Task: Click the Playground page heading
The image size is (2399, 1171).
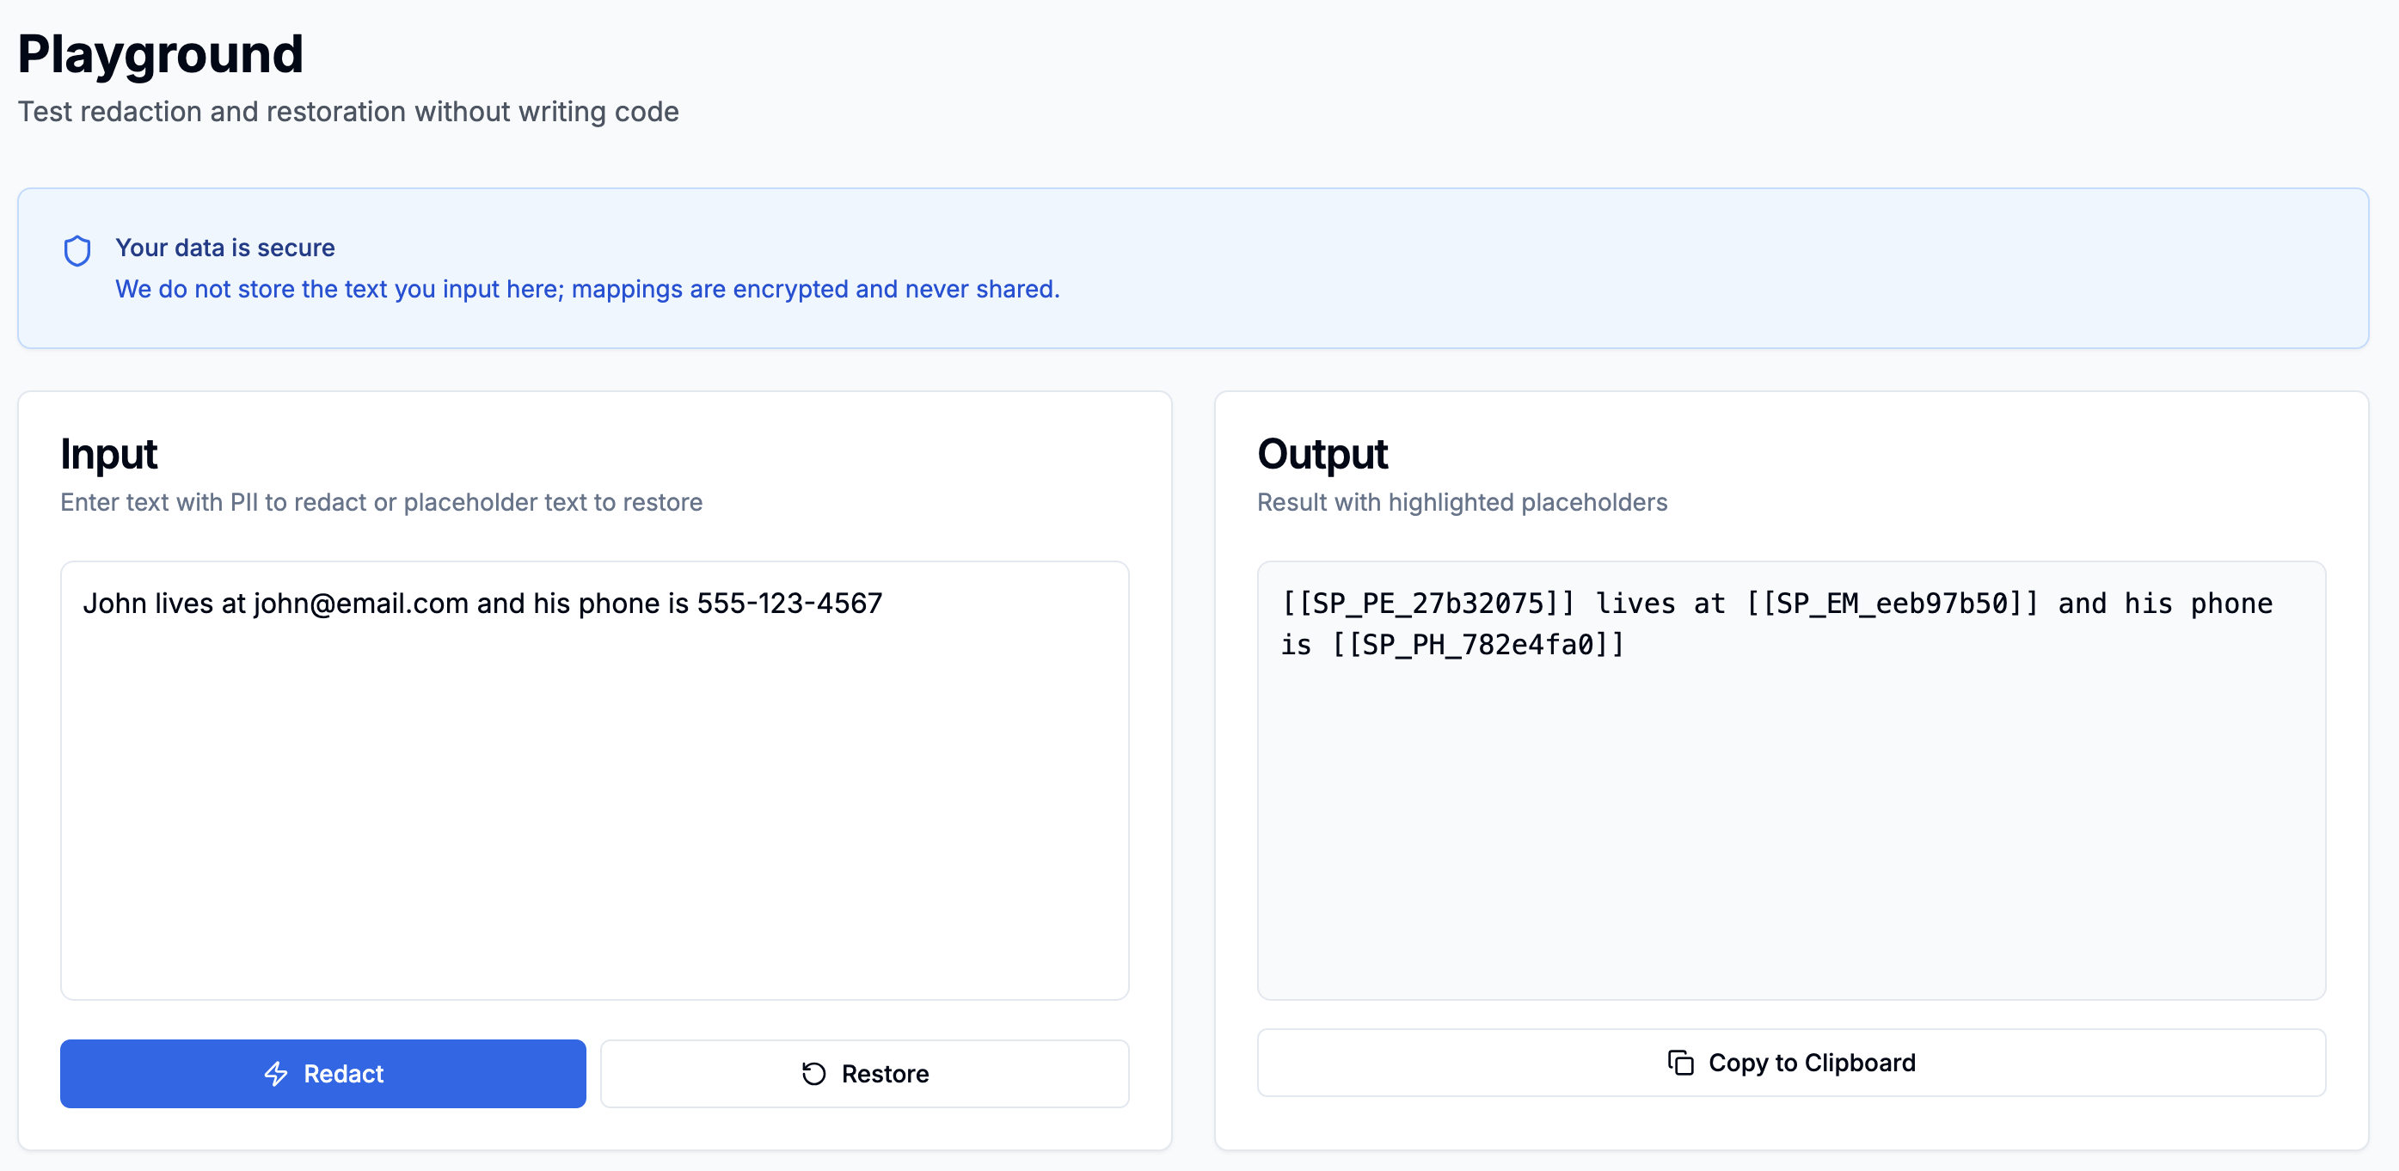Action: click(x=160, y=54)
